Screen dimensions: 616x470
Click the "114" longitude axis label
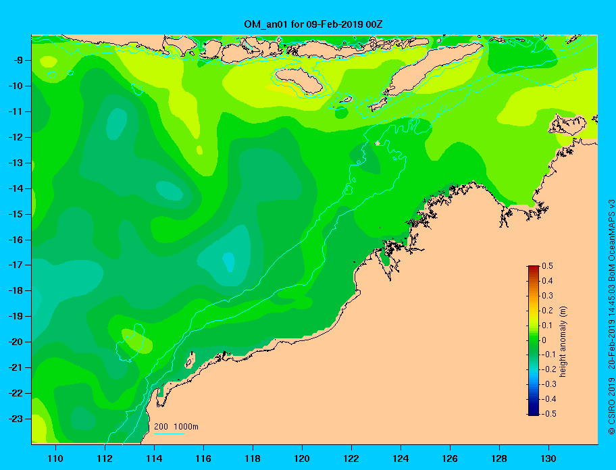click(154, 459)
